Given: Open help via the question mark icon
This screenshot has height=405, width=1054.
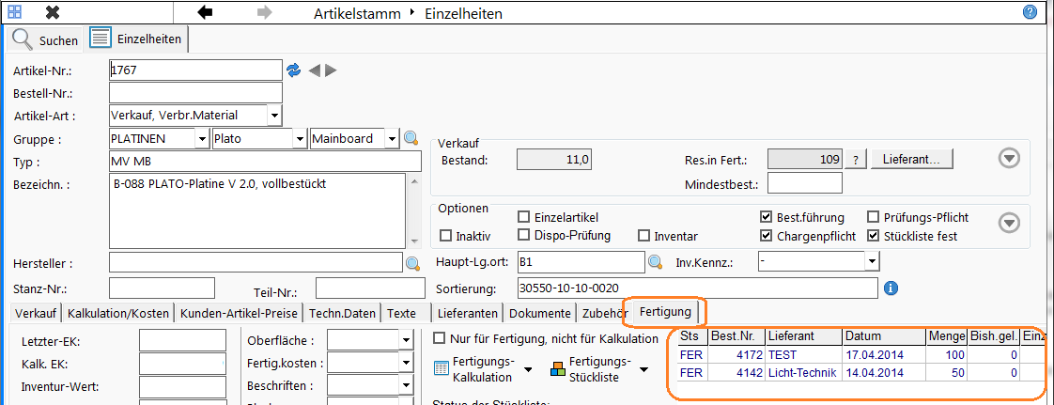Looking at the screenshot, I should pos(1030,11).
